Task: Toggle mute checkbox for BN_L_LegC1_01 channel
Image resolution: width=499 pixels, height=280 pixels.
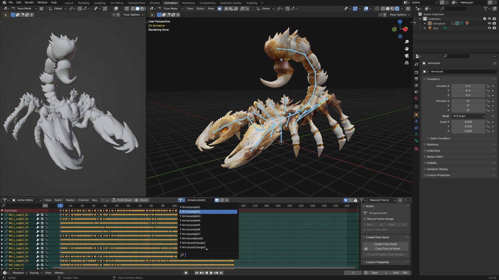Action: (x=42, y=215)
